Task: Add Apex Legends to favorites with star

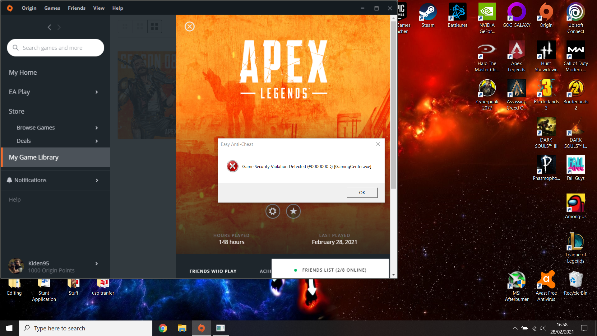Action: [x=293, y=212]
